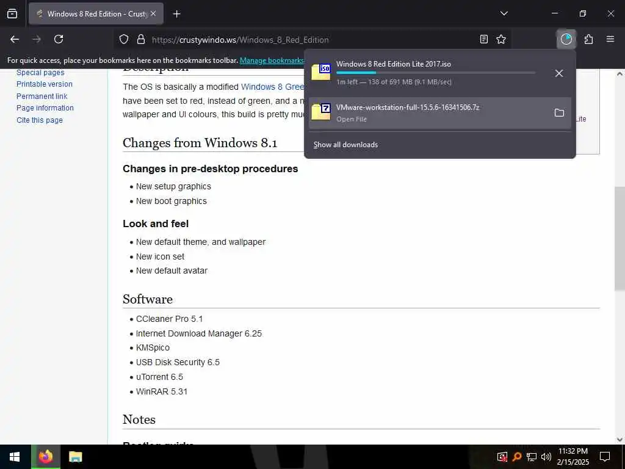View site security padlock info
Viewport: 625px width, 469px height.
point(141,40)
